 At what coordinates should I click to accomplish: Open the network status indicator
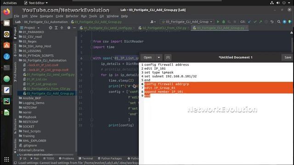(271, 3)
